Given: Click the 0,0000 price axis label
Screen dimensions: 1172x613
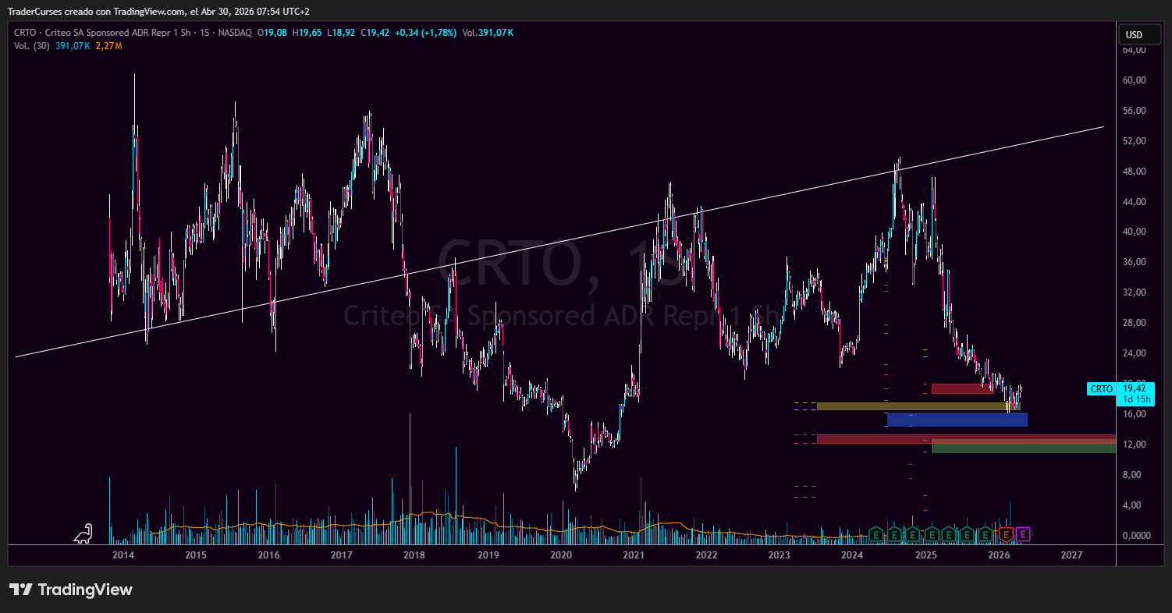Looking at the screenshot, I should (x=1135, y=536).
